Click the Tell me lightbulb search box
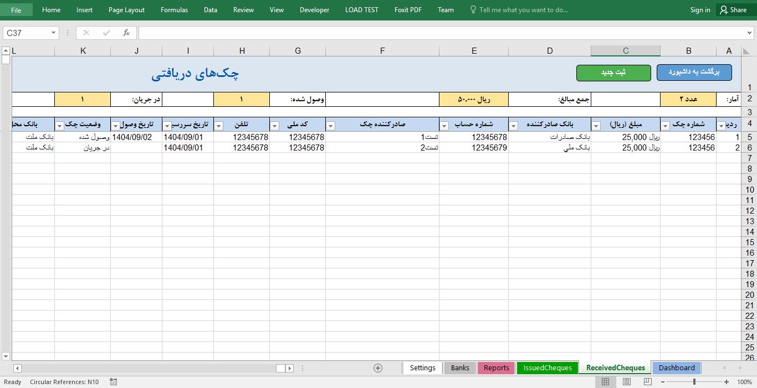This screenshot has height=388, width=757. click(523, 10)
